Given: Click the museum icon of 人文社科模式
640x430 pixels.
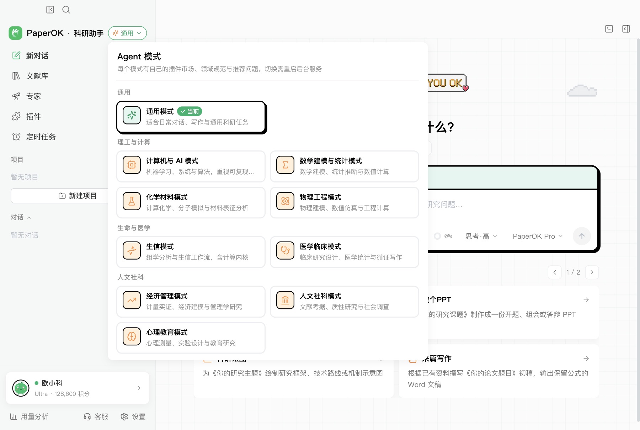Looking at the screenshot, I should click(x=286, y=300).
